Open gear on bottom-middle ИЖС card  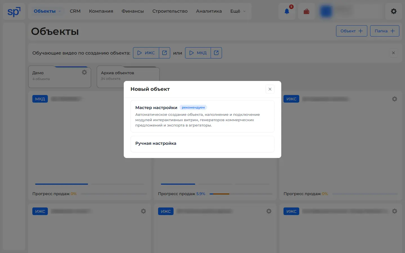pyautogui.click(x=269, y=211)
